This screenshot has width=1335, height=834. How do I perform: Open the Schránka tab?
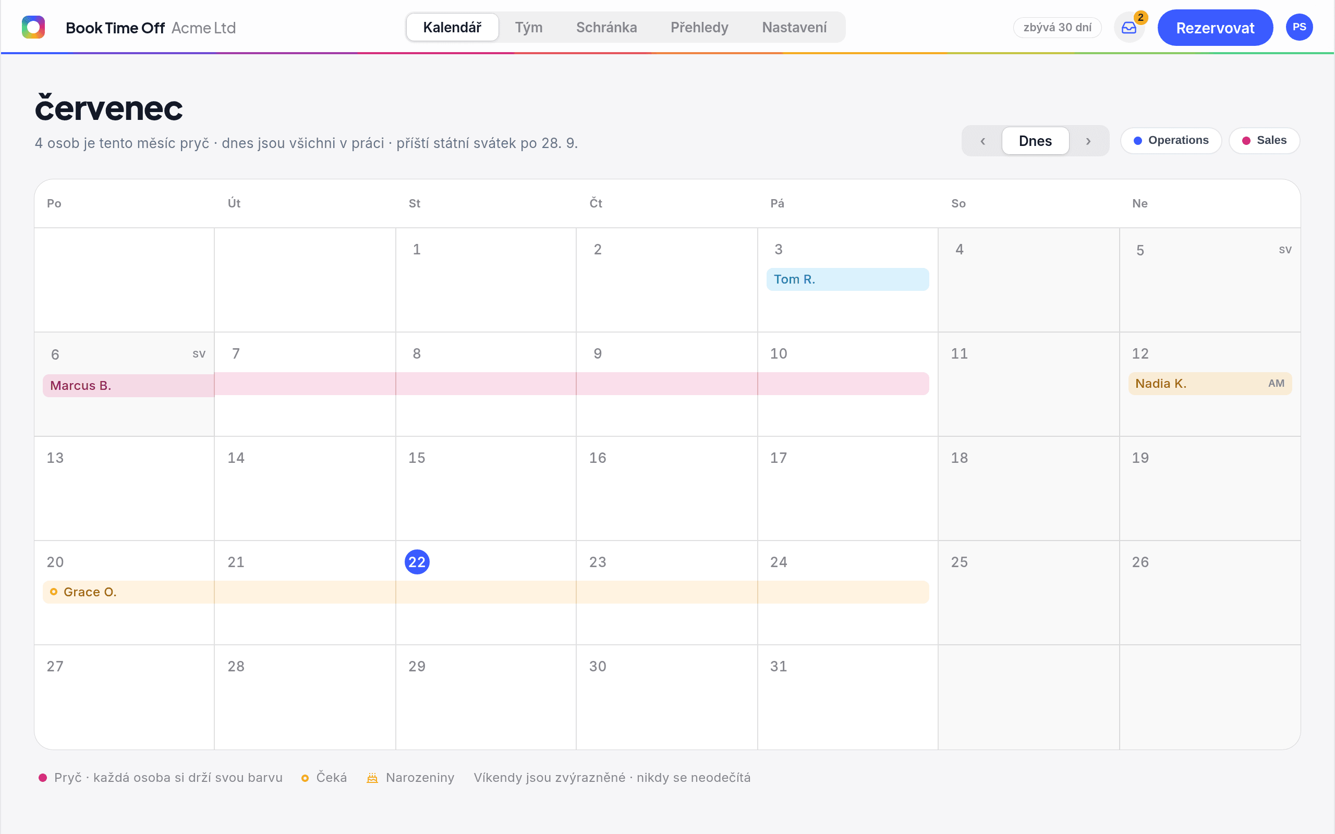point(606,28)
